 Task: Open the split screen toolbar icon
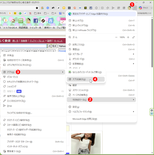102,8
